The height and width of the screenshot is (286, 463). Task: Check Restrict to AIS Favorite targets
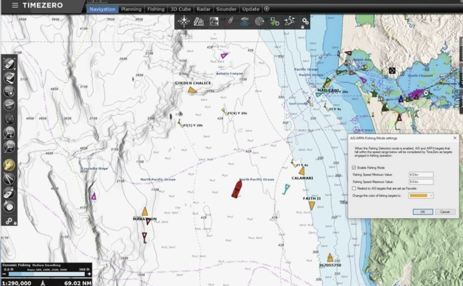[354, 188]
